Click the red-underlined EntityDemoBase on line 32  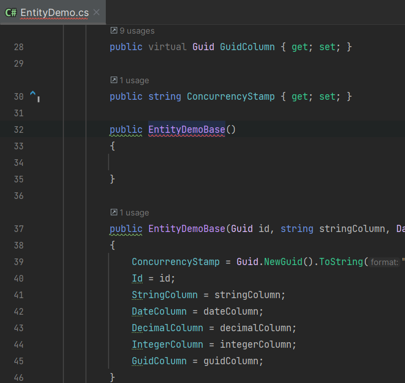click(x=186, y=130)
